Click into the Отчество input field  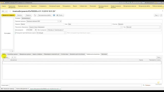tap(140, 24)
